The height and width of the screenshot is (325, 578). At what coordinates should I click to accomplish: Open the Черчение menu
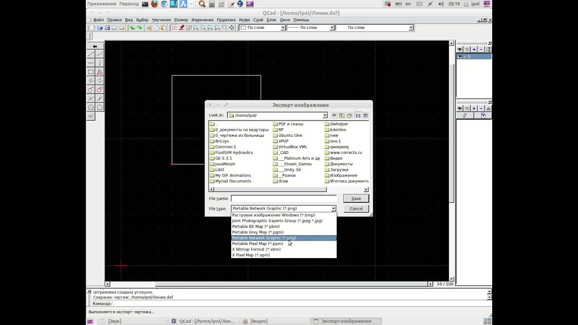click(x=161, y=20)
